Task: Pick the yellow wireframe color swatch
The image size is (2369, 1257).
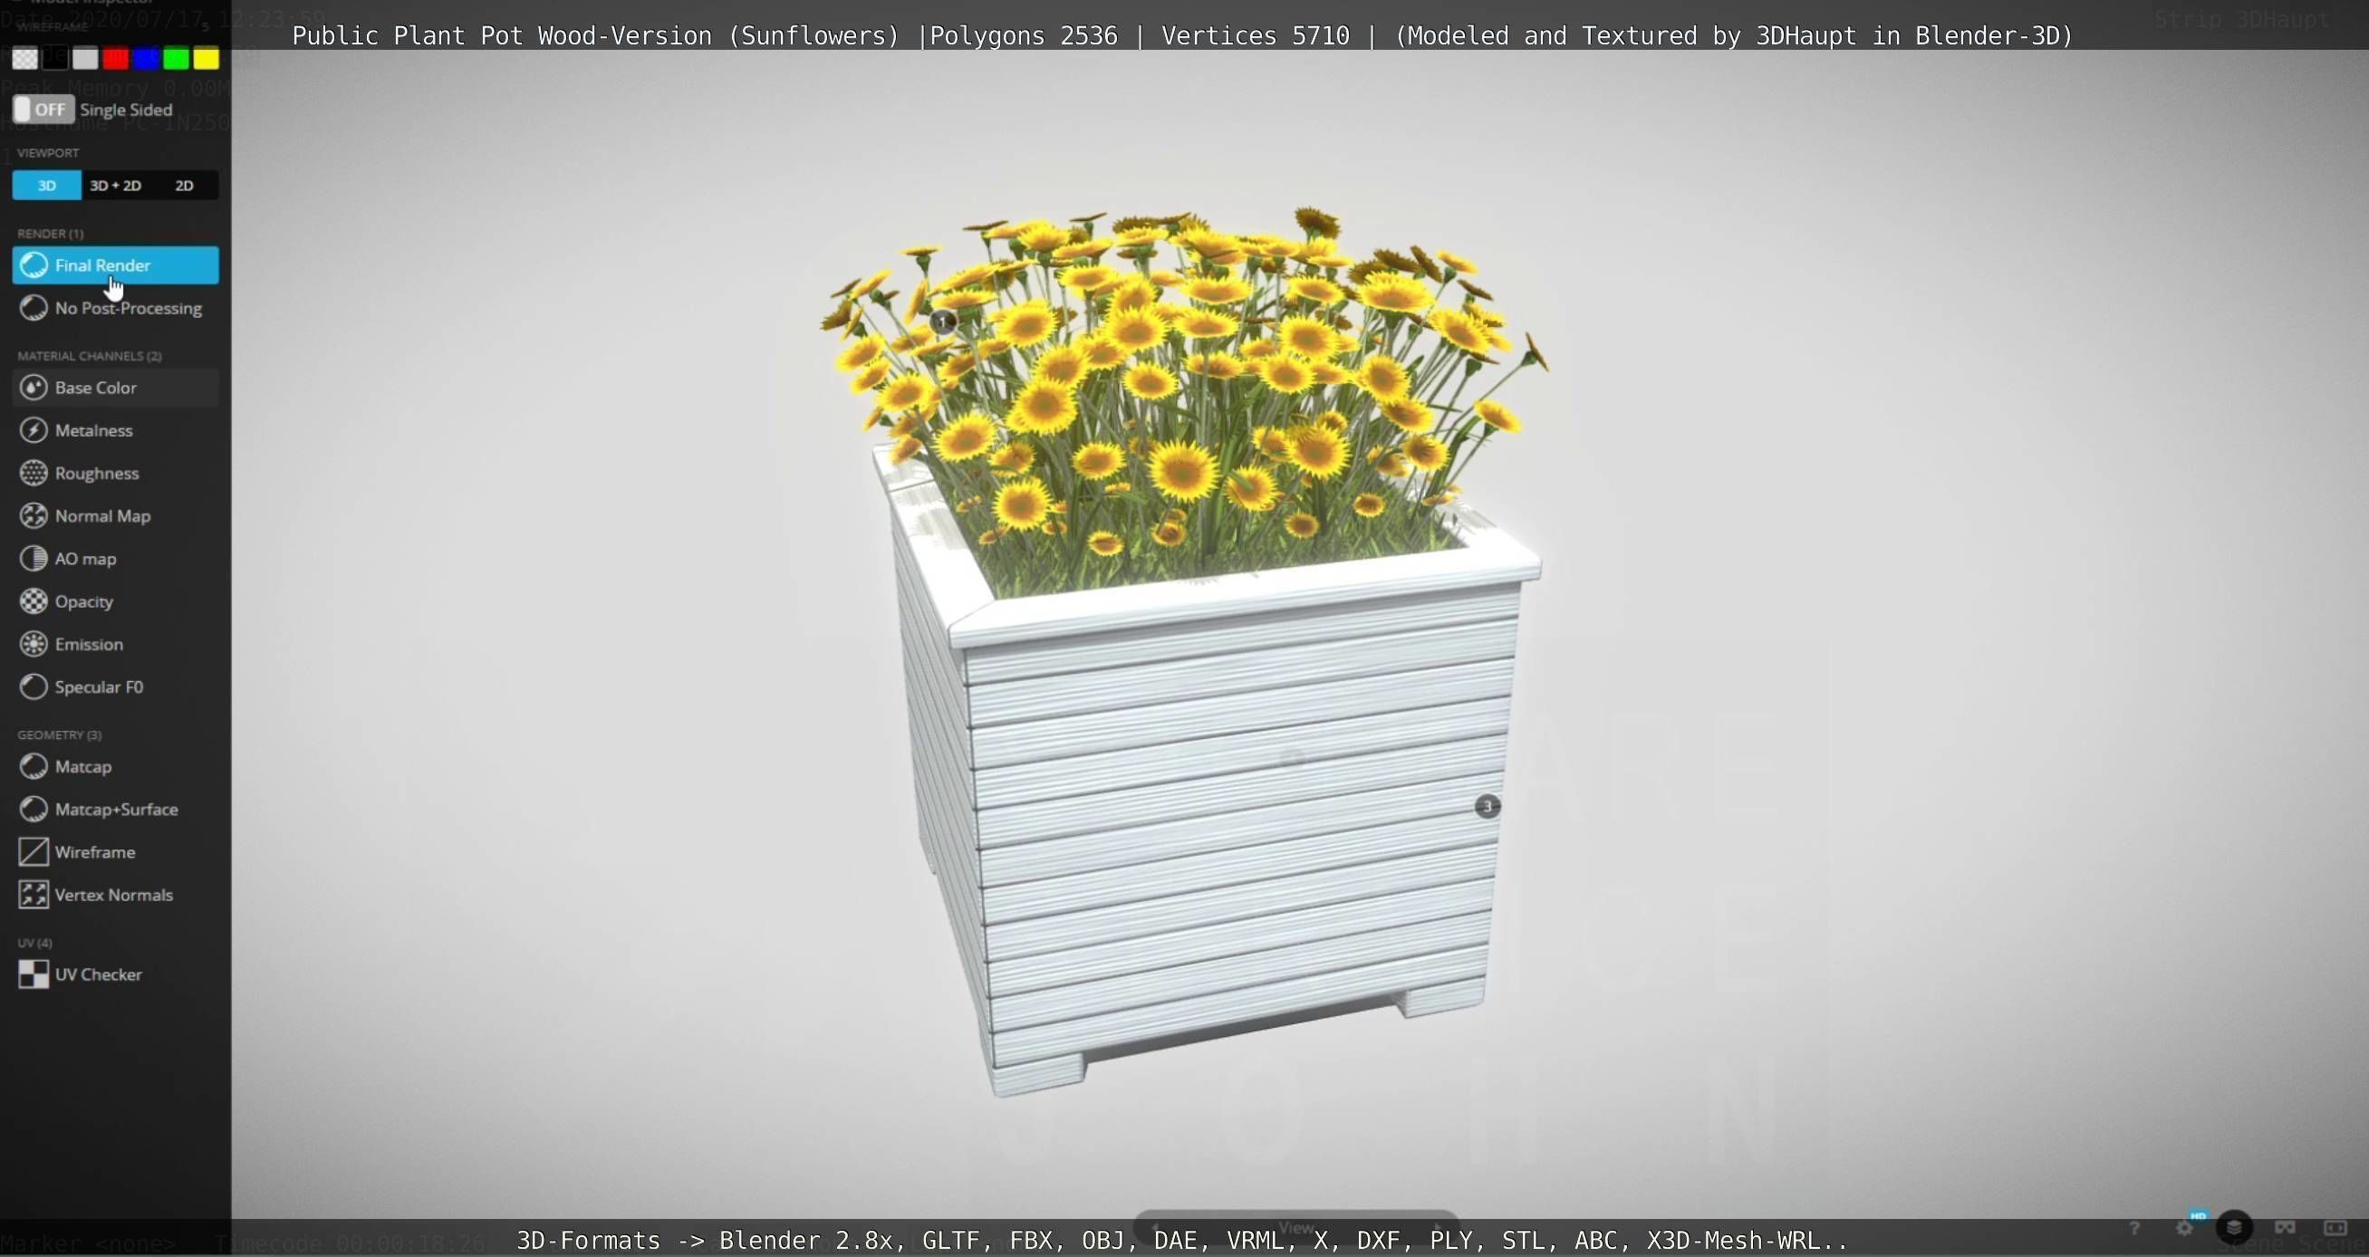Action: pos(207,59)
